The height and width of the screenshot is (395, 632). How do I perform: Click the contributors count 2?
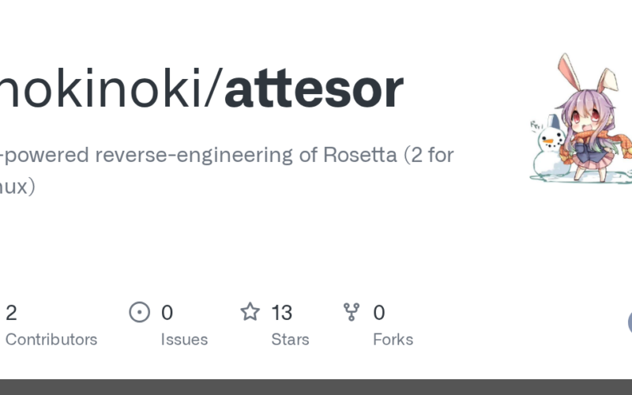click(x=11, y=313)
